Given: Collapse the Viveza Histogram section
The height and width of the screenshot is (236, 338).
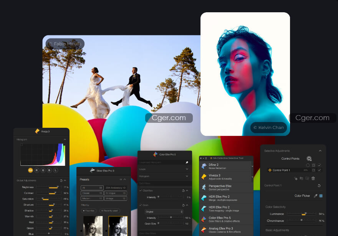Looking at the screenshot, I should tap(65, 140).
